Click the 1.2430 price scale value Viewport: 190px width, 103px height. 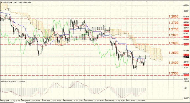point(186,62)
